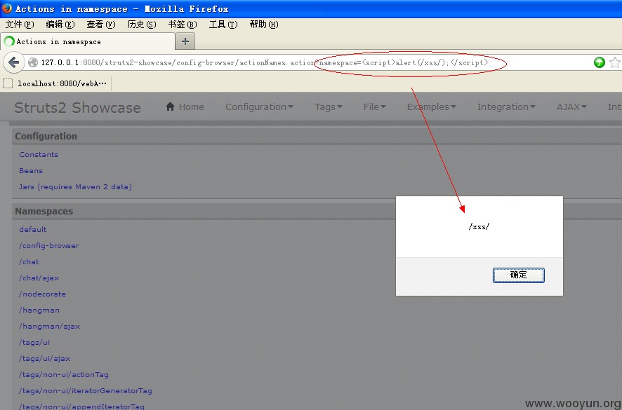Open the 查看(V) menu
The height and width of the screenshot is (410, 622).
coord(101,25)
